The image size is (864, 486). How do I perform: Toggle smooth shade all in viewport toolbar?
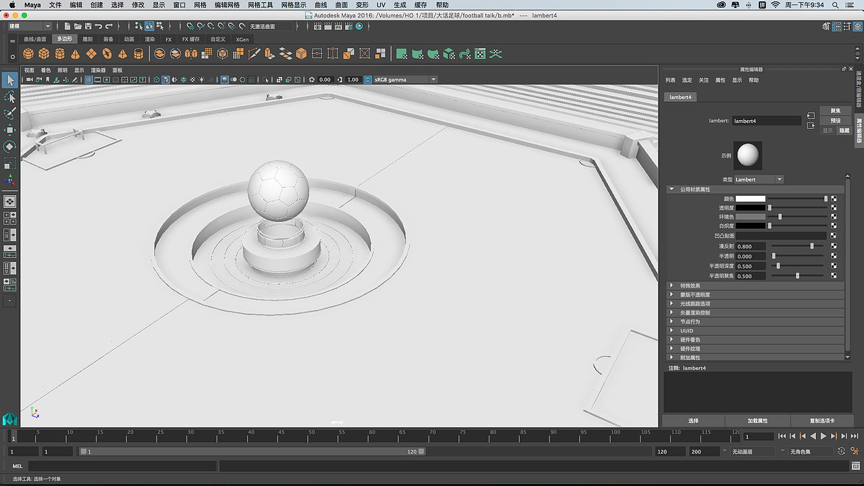[x=165, y=80]
